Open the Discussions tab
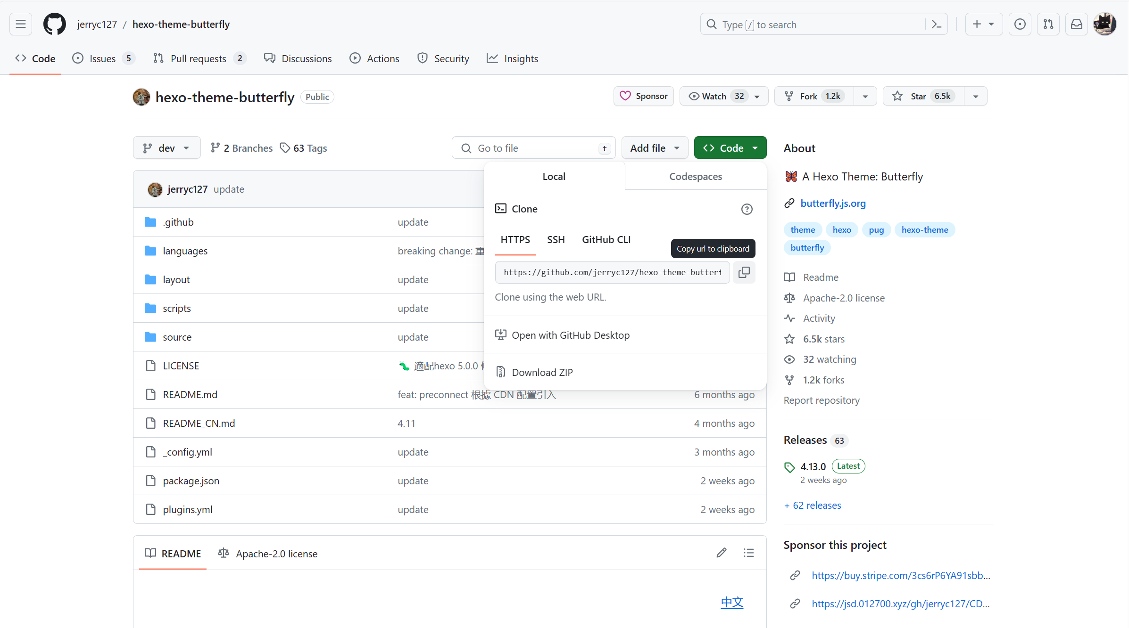The width and height of the screenshot is (1129, 628). pyautogui.click(x=298, y=58)
